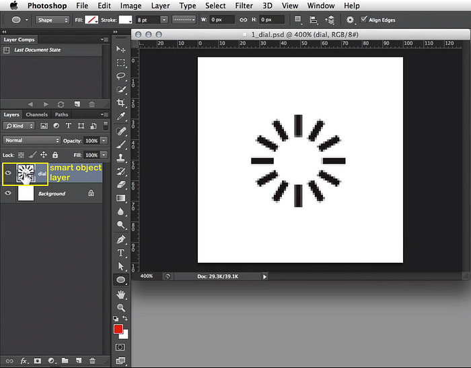This screenshot has width=471, height=368.
Task: Select the Lasso tool
Action: pyautogui.click(x=120, y=76)
